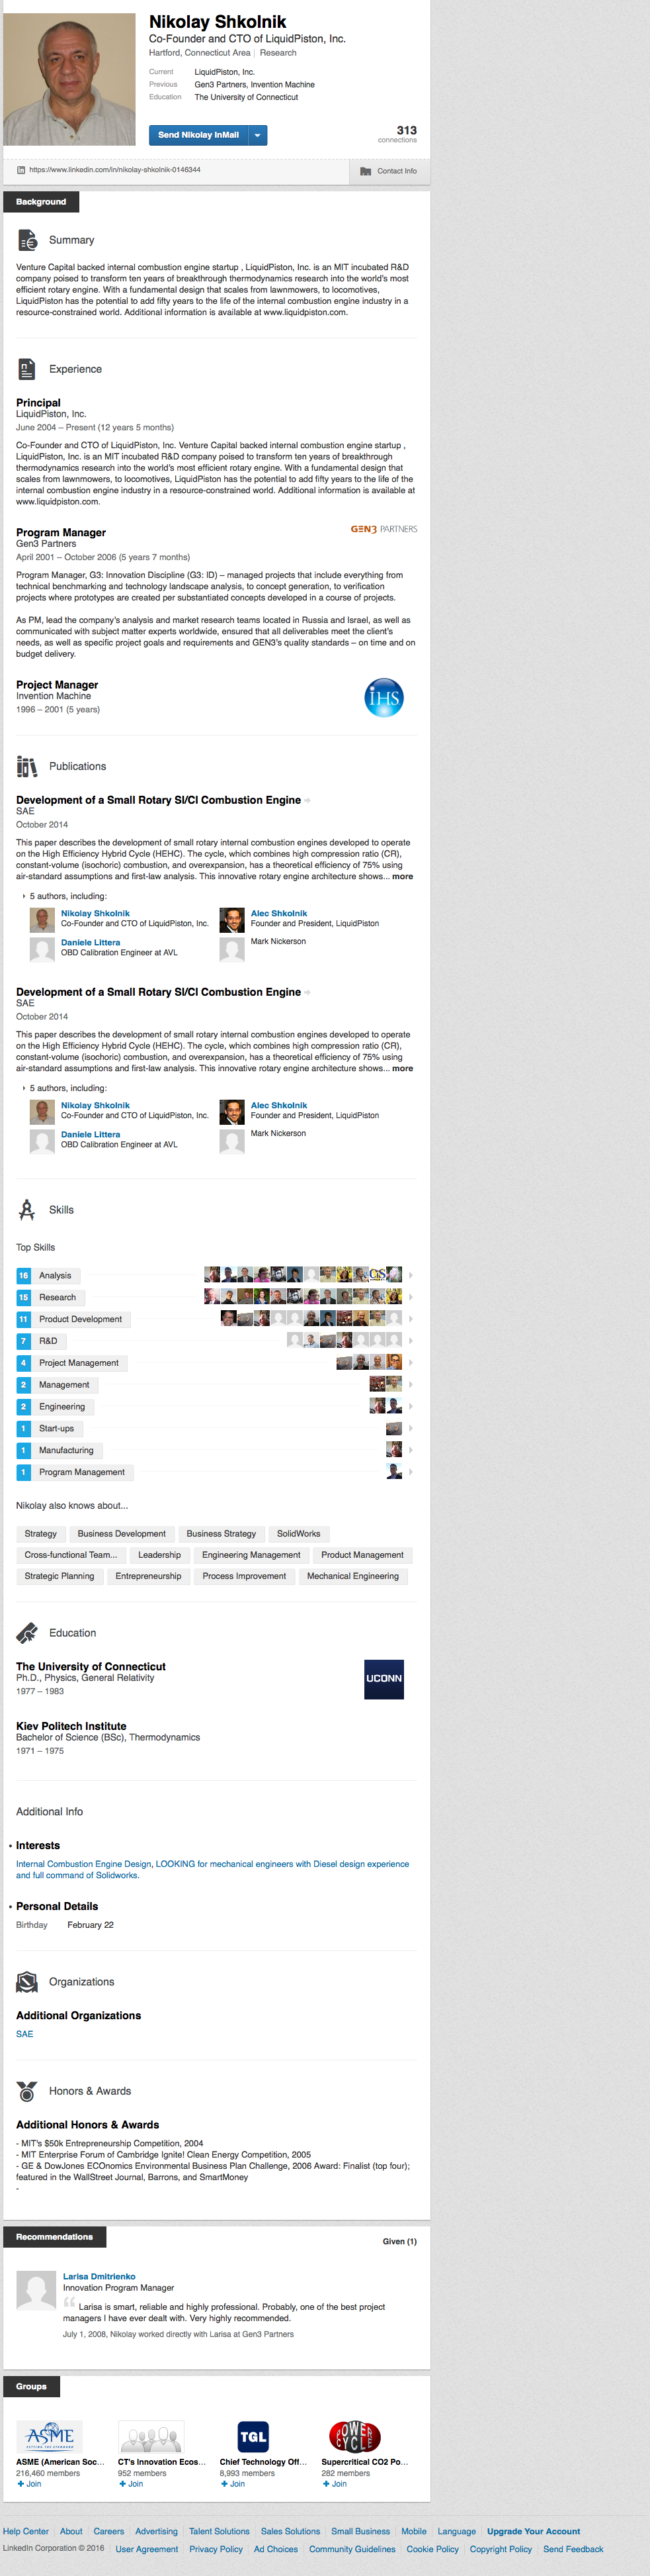Click the Honors & Awards medal icon
650x2576 pixels.
click(x=27, y=2091)
